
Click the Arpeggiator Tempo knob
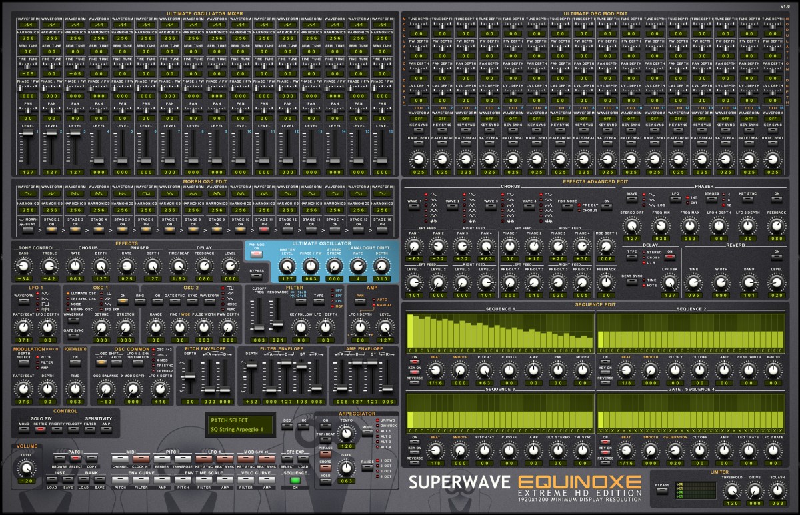point(346,435)
